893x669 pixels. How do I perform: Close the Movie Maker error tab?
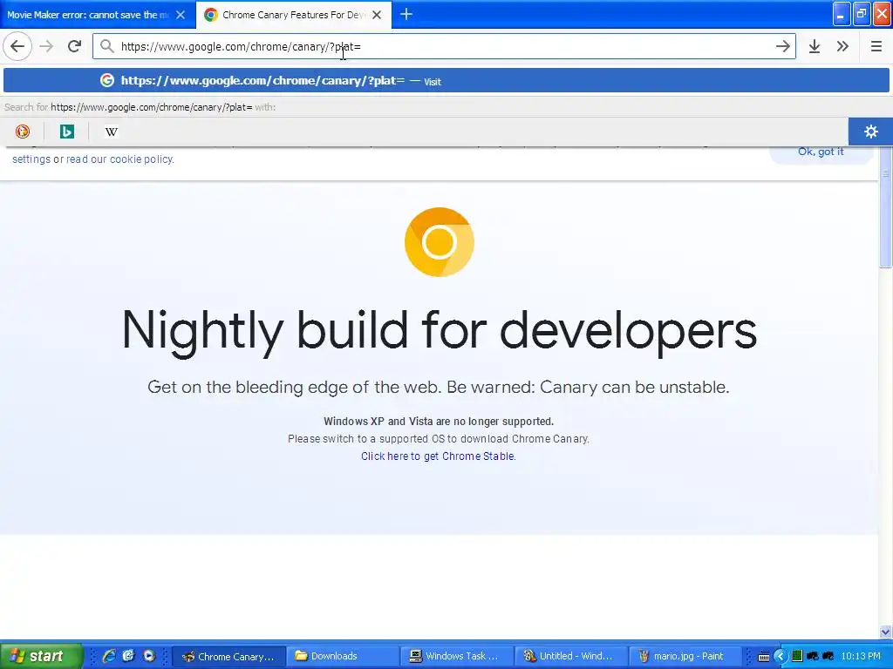[181, 15]
